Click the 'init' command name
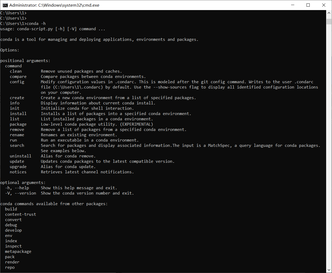This screenshot has height=273, width=332. point(15,108)
